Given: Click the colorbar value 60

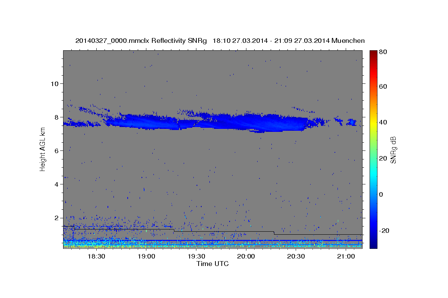Looking at the screenshot, I should click(x=384, y=86).
